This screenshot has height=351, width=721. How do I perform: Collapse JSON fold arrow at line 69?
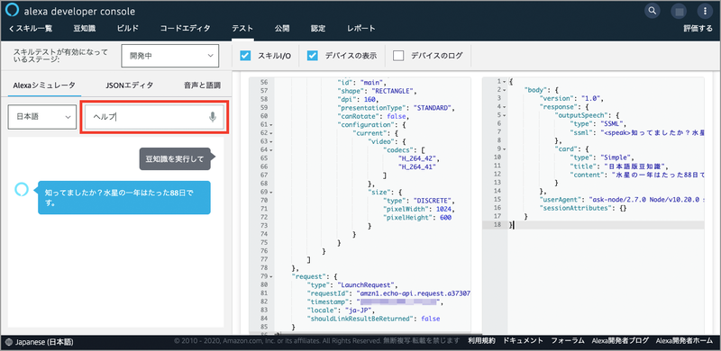(x=271, y=192)
